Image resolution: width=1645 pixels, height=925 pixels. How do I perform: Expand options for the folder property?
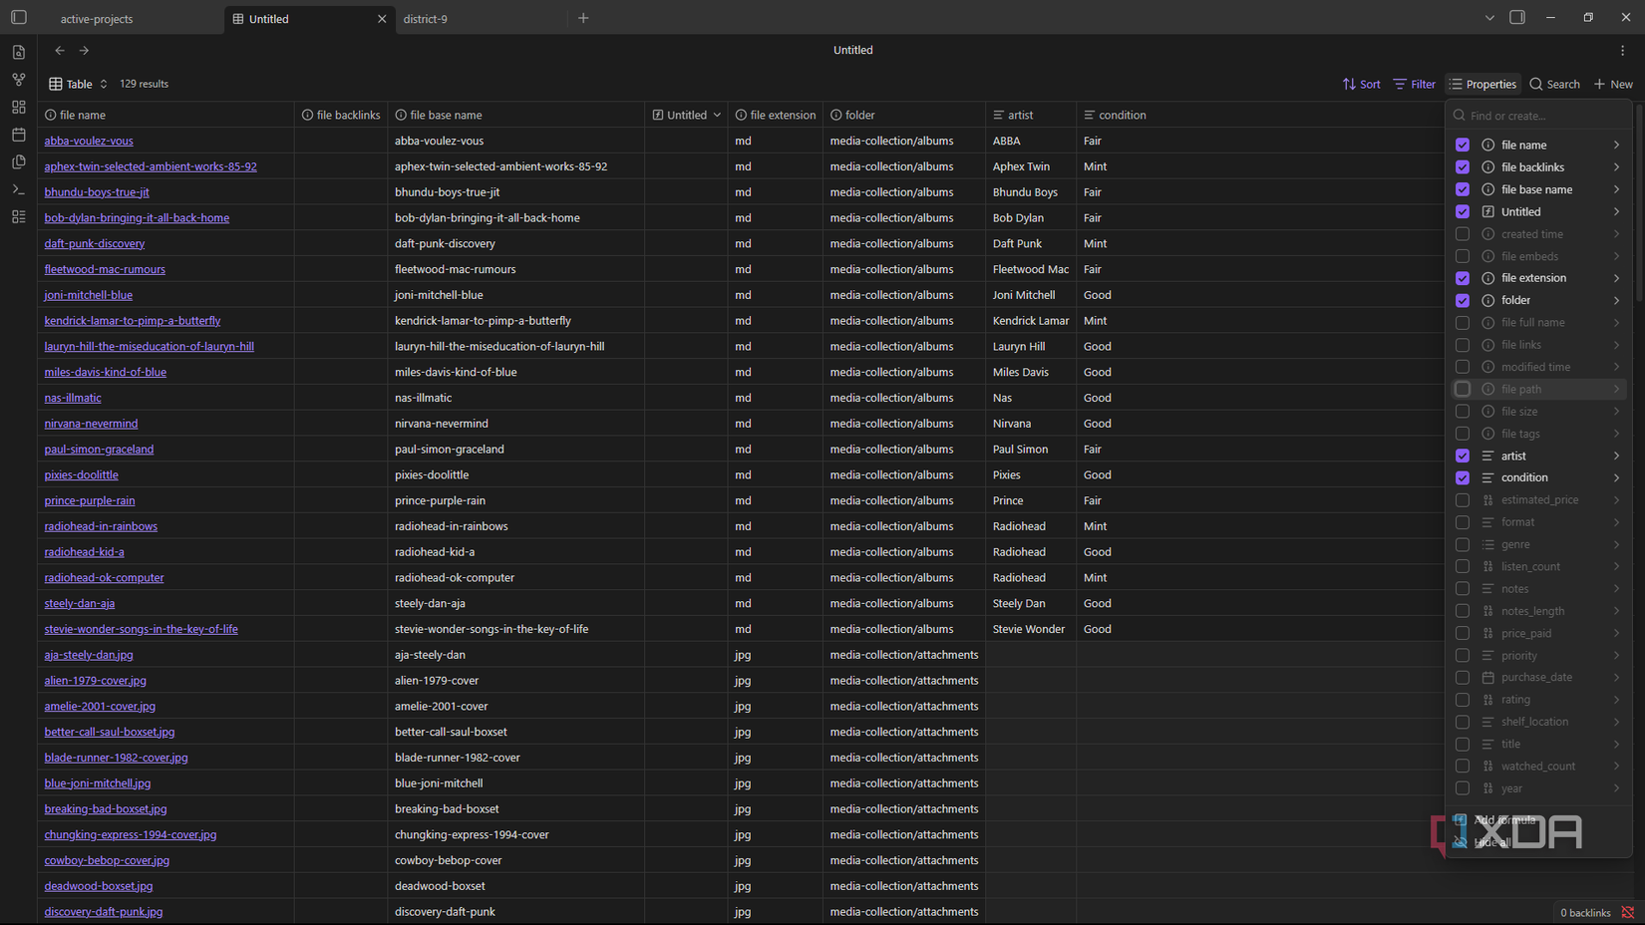(x=1616, y=300)
